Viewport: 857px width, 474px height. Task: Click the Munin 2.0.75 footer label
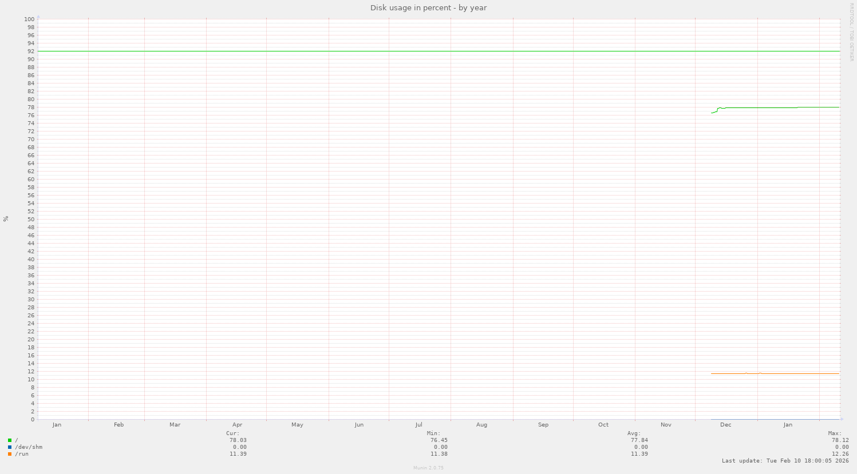pyautogui.click(x=428, y=468)
